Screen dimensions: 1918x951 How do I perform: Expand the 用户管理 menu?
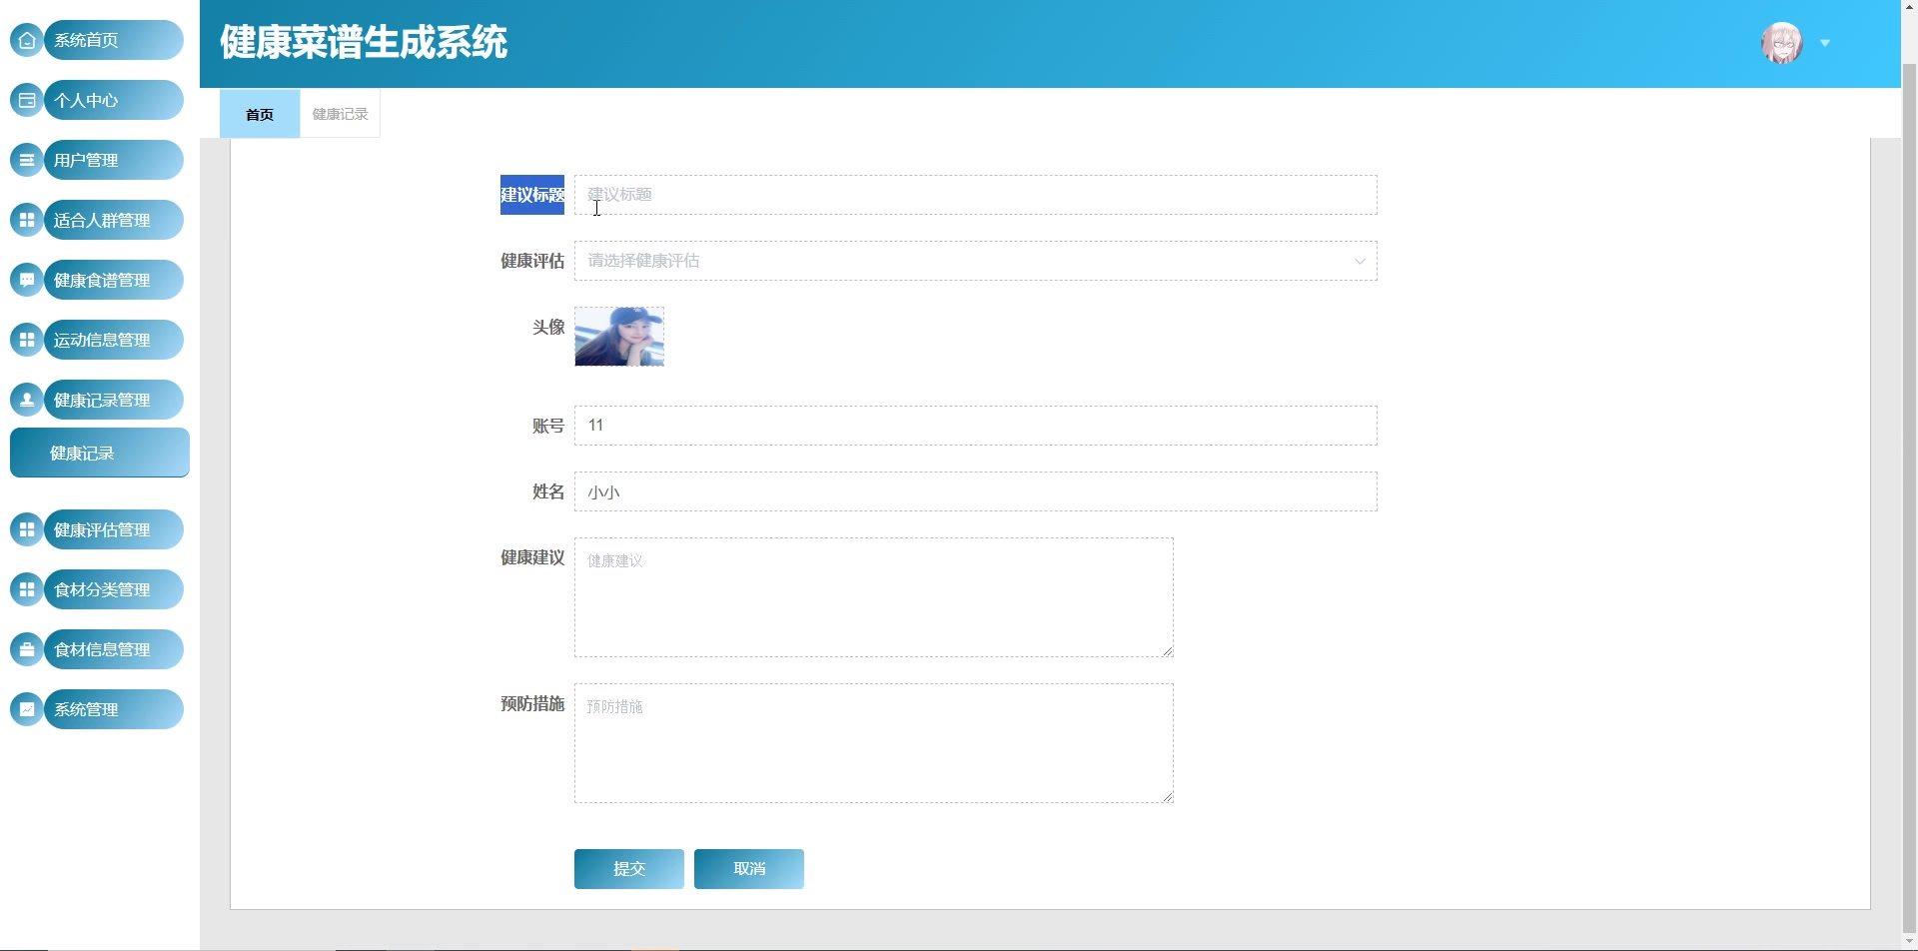[x=114, y=160]
